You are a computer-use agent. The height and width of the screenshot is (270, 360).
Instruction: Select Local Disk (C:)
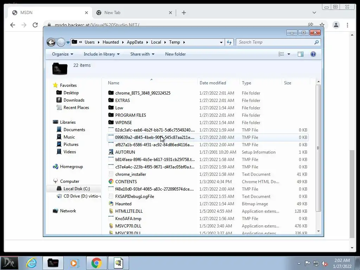coord(76,189)
